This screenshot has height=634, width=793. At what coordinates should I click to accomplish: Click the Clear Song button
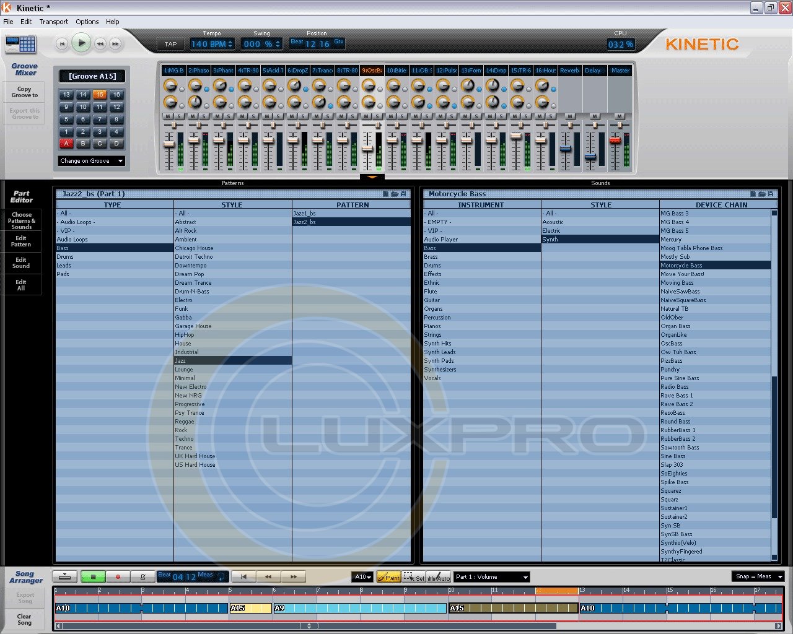[x=24, y=619]
